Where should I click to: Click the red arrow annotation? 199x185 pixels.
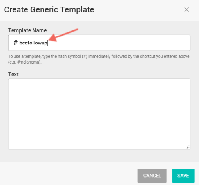[x=63, y=35]
